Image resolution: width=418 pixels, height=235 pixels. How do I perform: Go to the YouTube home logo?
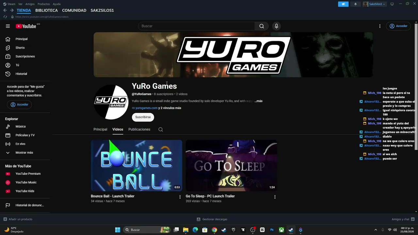(26, 26)
